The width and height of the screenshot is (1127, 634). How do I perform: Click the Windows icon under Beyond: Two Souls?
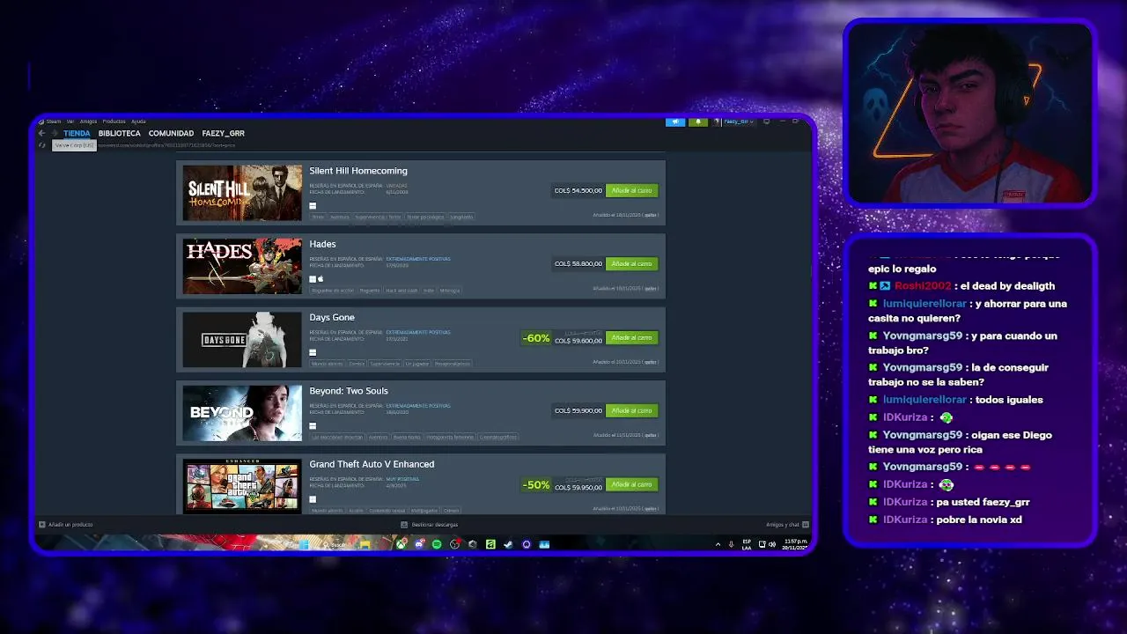tap(313, 426)
